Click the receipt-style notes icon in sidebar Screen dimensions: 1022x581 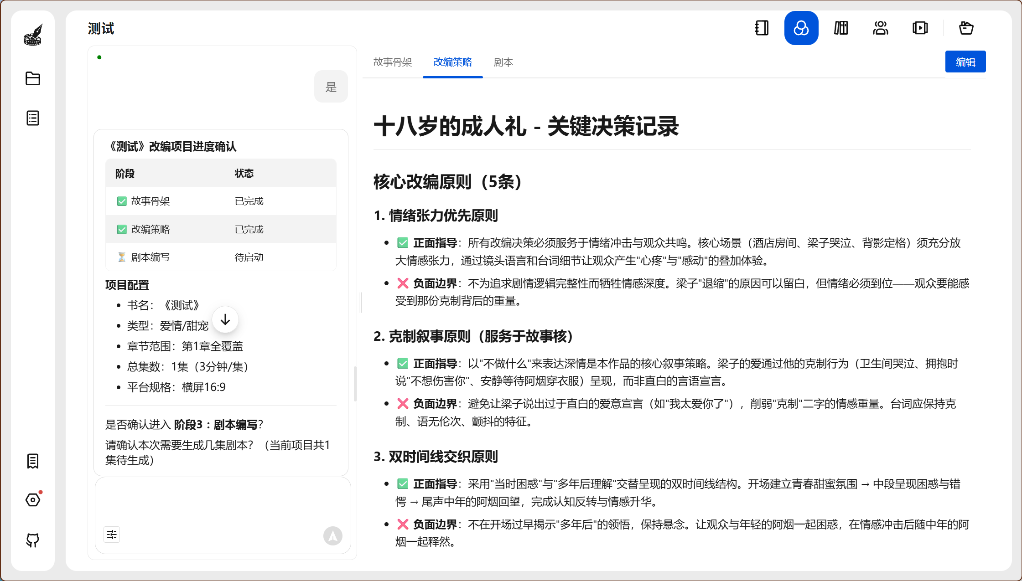point(33,461)
